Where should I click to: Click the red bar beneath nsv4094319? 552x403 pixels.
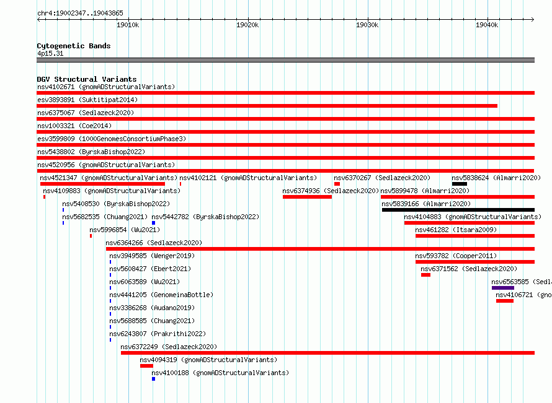click(x=146, y=366)
